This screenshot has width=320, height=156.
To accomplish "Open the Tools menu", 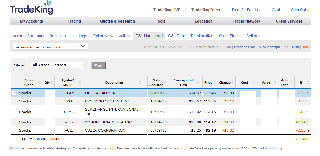I will pyautogui.click(x=161, y=21).
